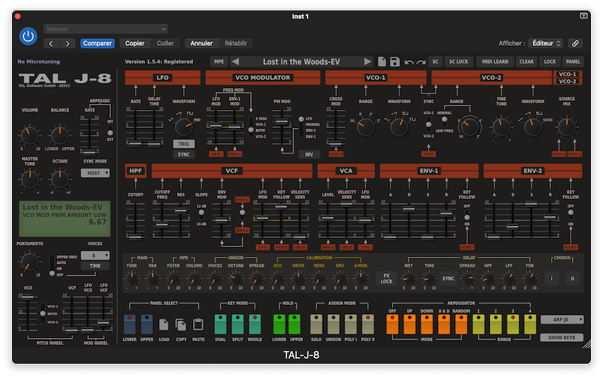This screenshot has width=603, height=378.
Task: Click the SC LOCK toolbar button
Action: click(x=459, y=62)
